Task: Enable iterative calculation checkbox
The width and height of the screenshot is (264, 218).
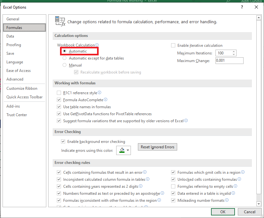Action: coord(173,46)
